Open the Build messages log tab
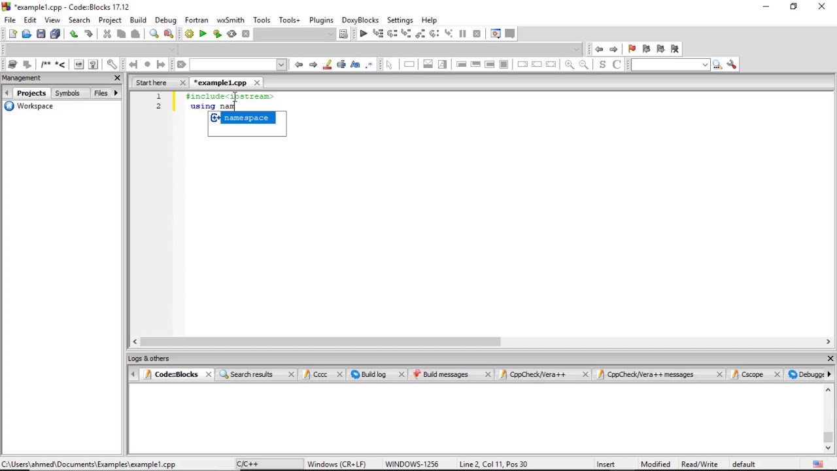The height and width of the screenshot is (471, 837). coord(445,375)
